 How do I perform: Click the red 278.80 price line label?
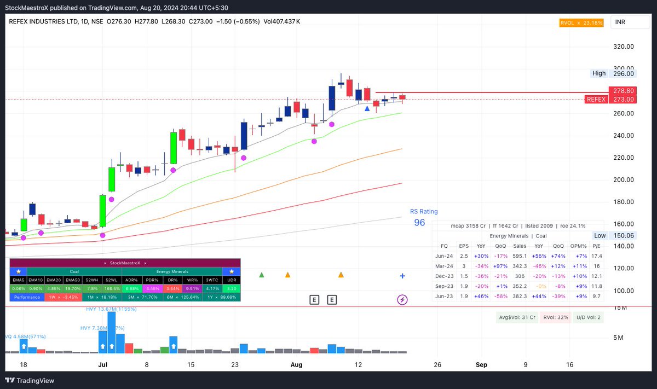click(623, 91)
